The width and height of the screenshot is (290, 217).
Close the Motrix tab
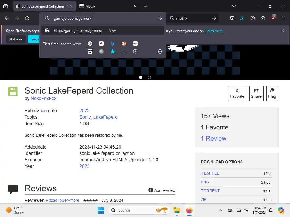135,6
